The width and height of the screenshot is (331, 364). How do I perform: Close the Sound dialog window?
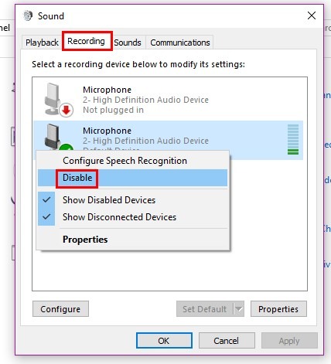pos(312,15)
